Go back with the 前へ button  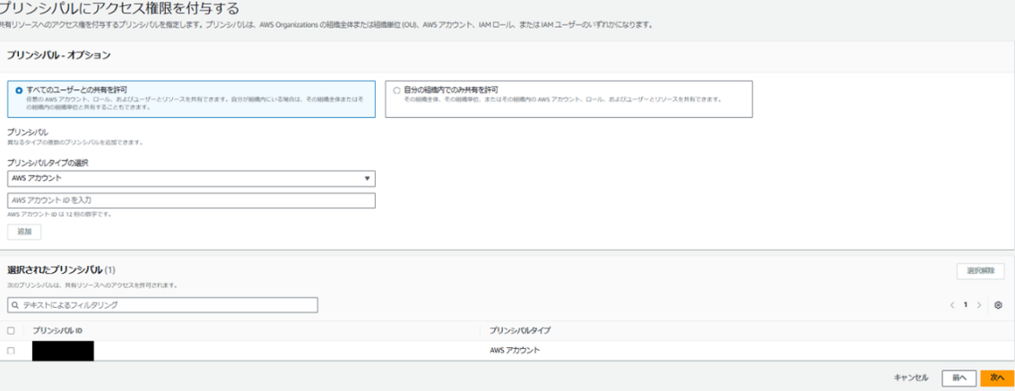point(959,378)
